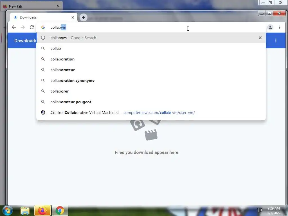Choose the 'collab' suggestion

pyautogui.click(x=151, y=48)
